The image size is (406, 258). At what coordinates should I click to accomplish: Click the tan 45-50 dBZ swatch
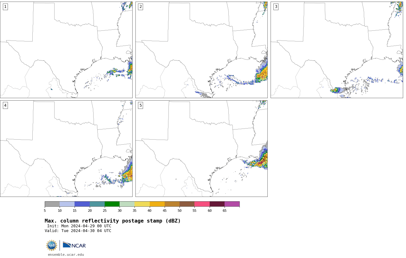click(172, 204)
